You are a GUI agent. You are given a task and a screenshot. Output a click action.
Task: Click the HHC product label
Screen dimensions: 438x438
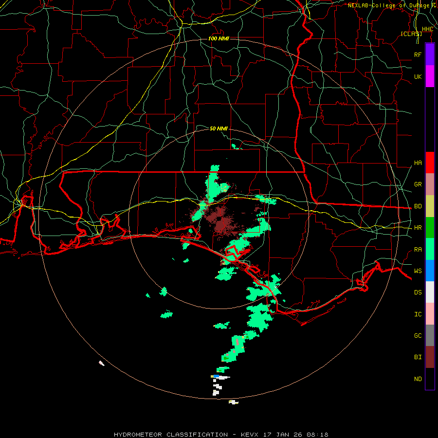pyautogui.click(x=427, y=29)
